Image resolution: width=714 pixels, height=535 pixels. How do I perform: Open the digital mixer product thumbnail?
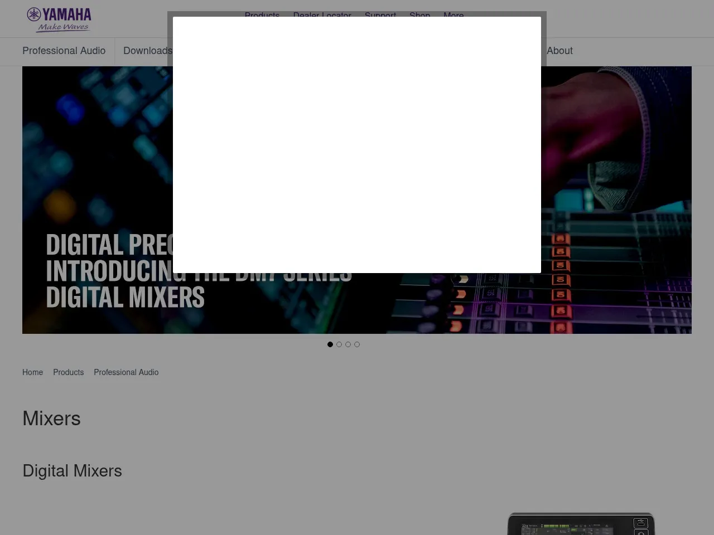tap(580, 524)
